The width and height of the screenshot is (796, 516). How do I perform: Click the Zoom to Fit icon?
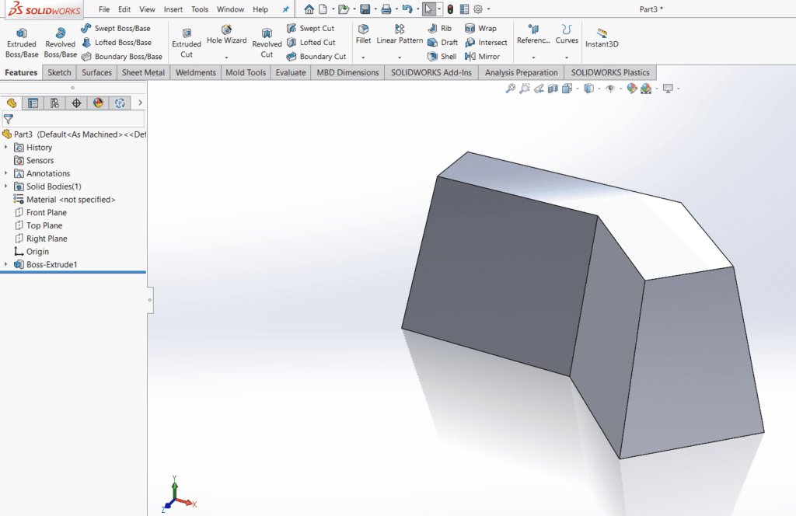(511, 89)
